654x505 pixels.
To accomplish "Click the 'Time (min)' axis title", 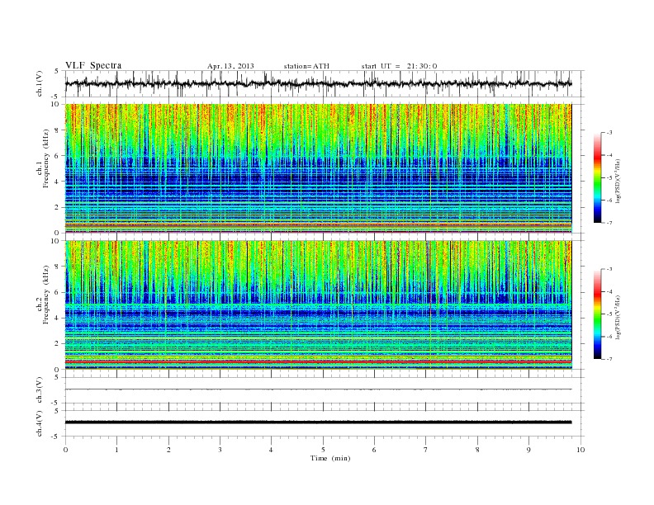I will tap(330, 458).
